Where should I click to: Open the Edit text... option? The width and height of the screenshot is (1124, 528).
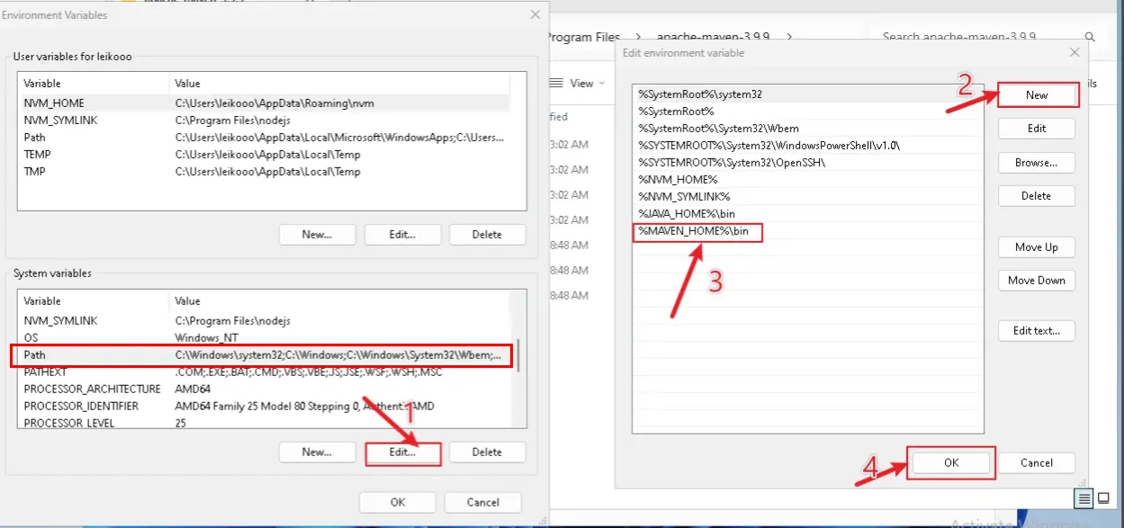[1037, 331]
